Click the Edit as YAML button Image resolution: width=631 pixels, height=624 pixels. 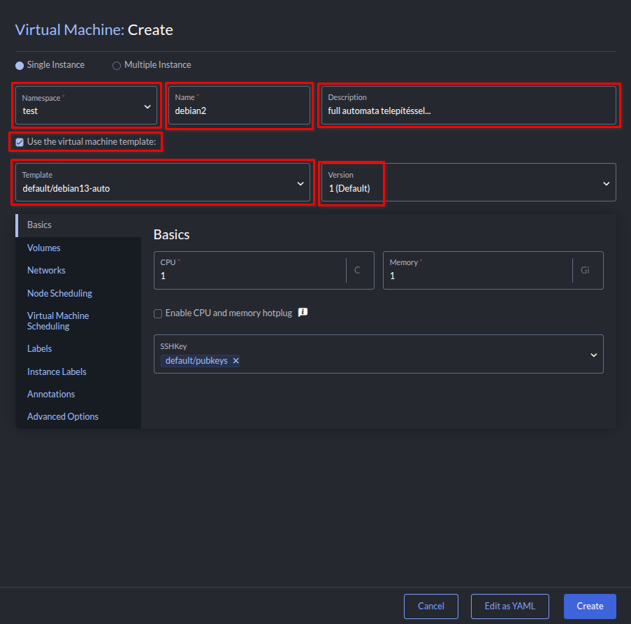(x=509, y=607)
